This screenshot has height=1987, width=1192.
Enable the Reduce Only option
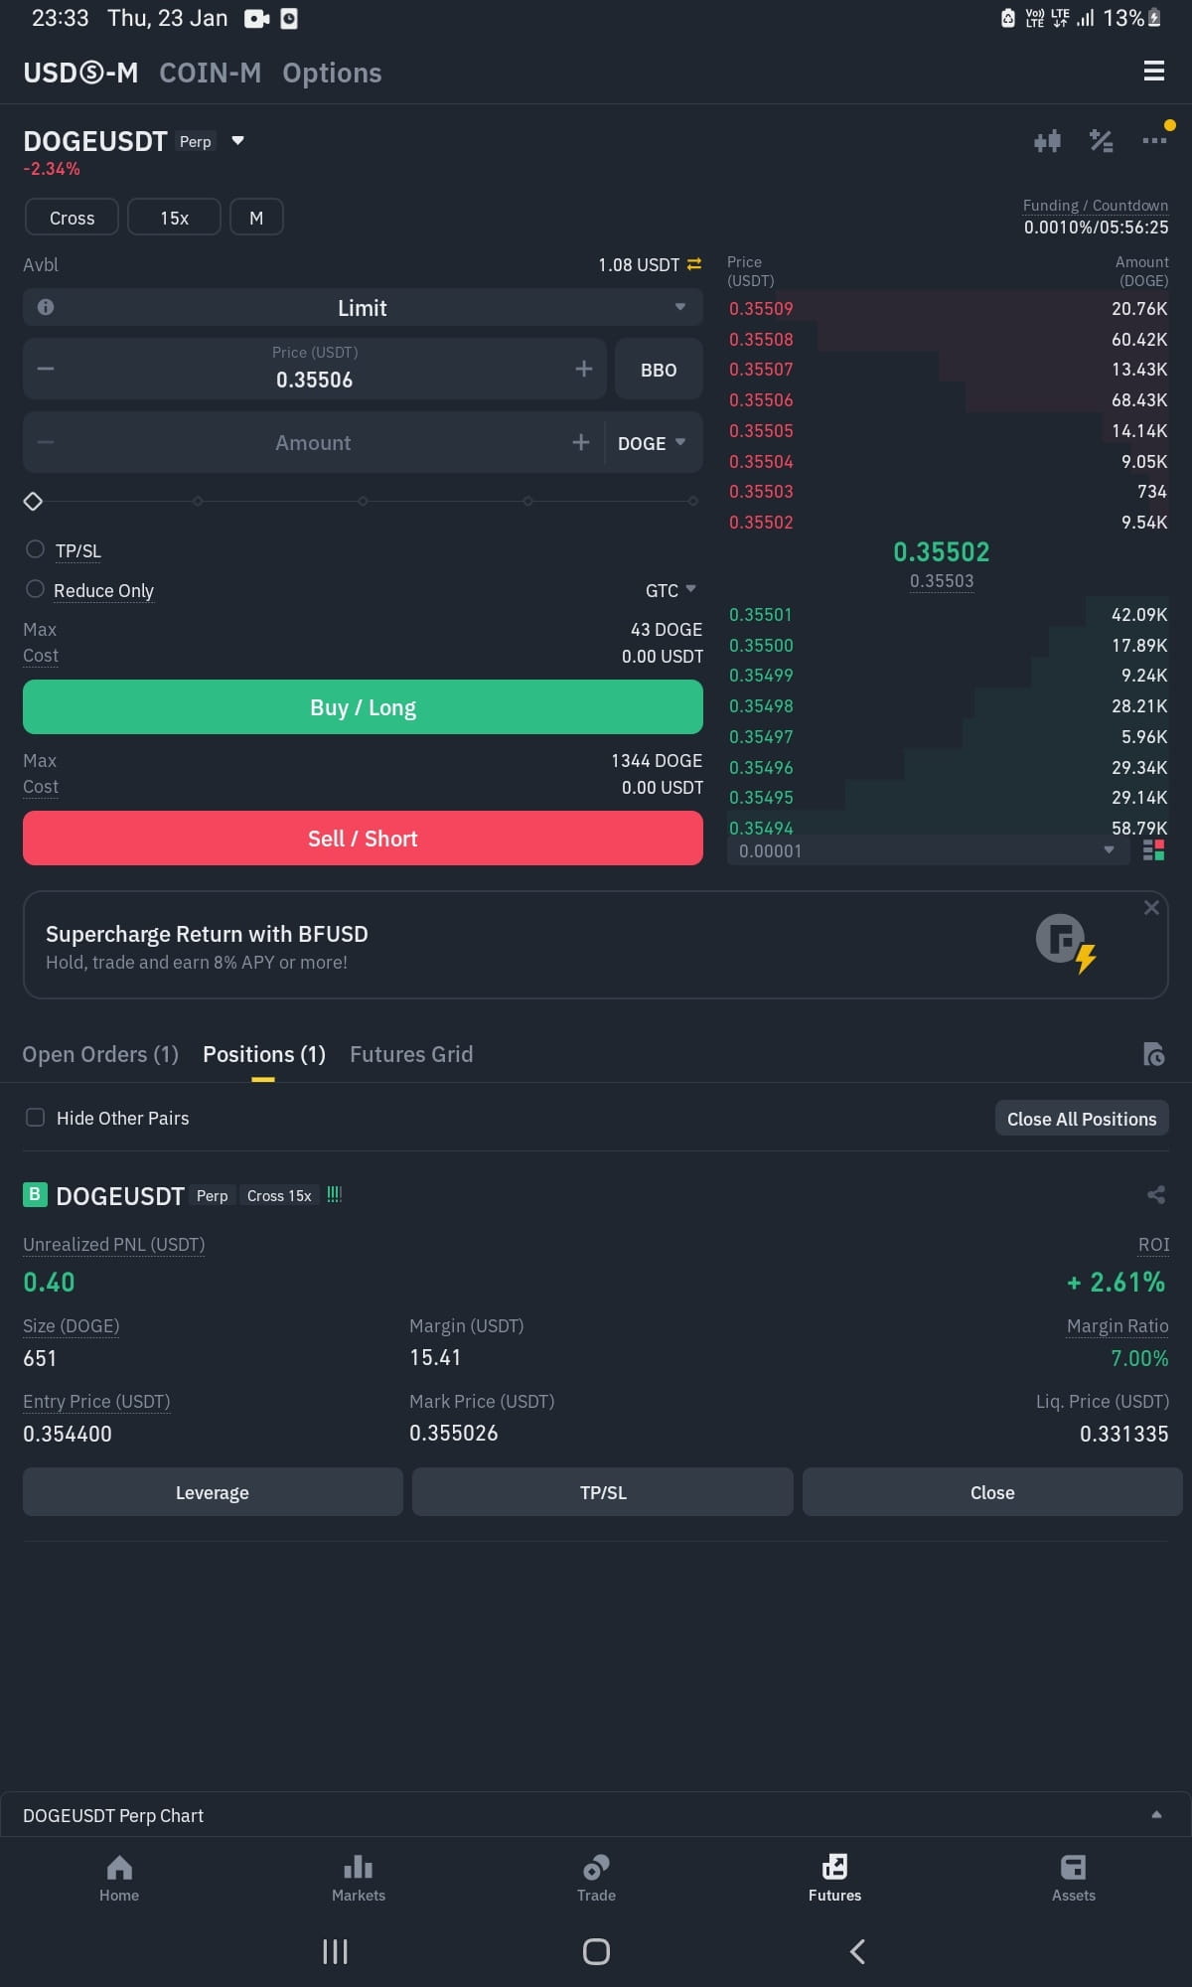36,589
